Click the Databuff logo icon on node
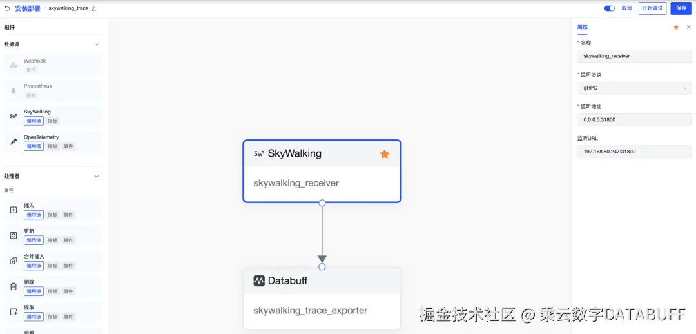Screen dimensions: 696x334 (x=259, y=280)
